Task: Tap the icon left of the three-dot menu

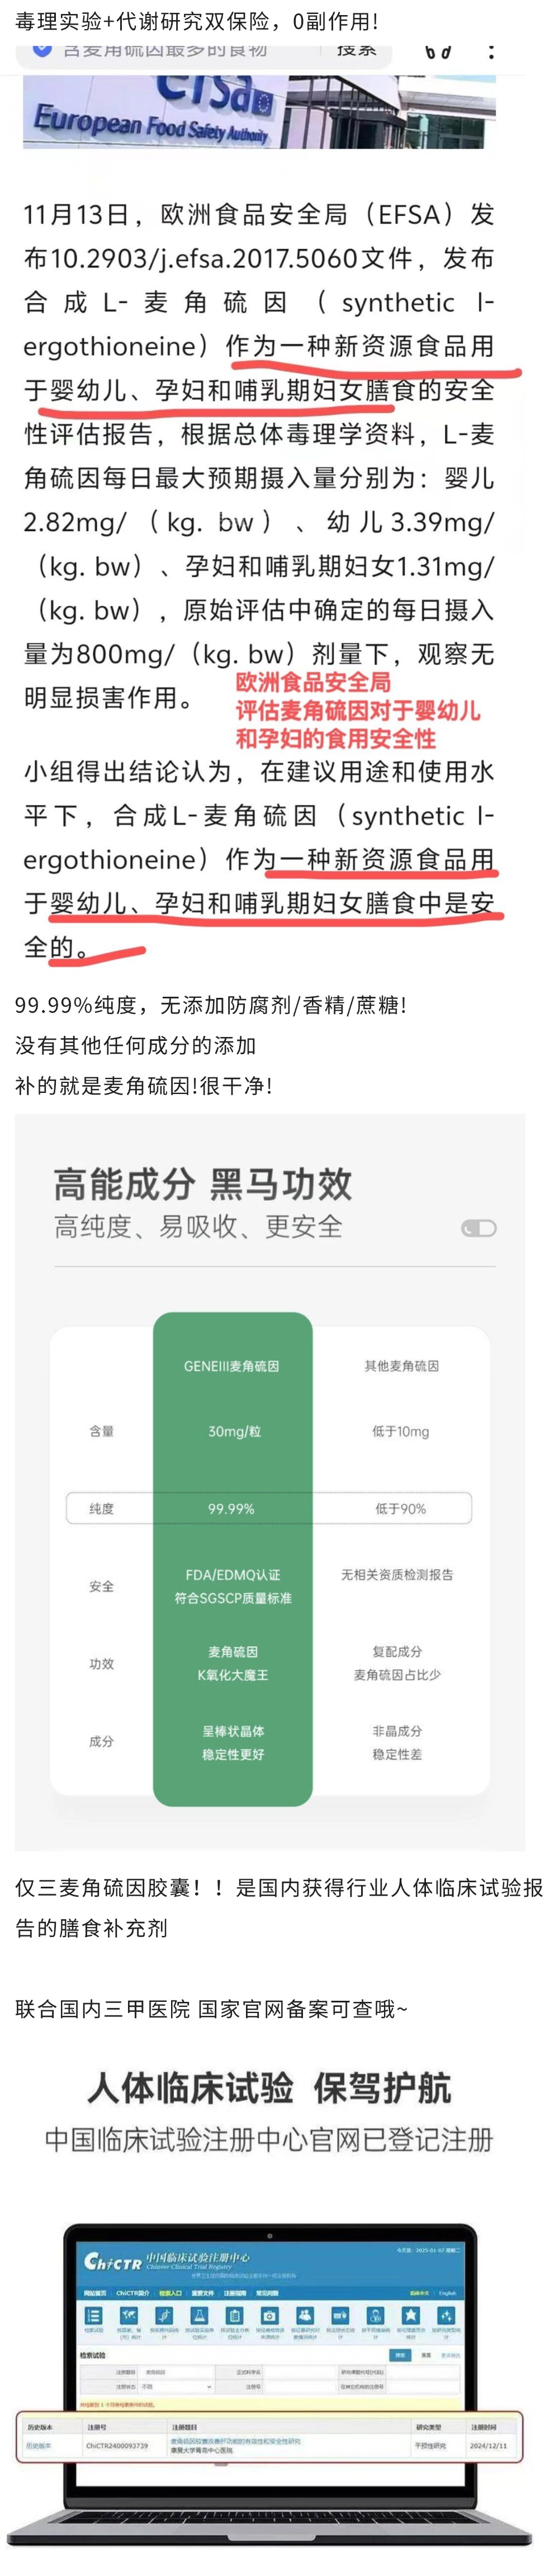Action: pos(438,51)
